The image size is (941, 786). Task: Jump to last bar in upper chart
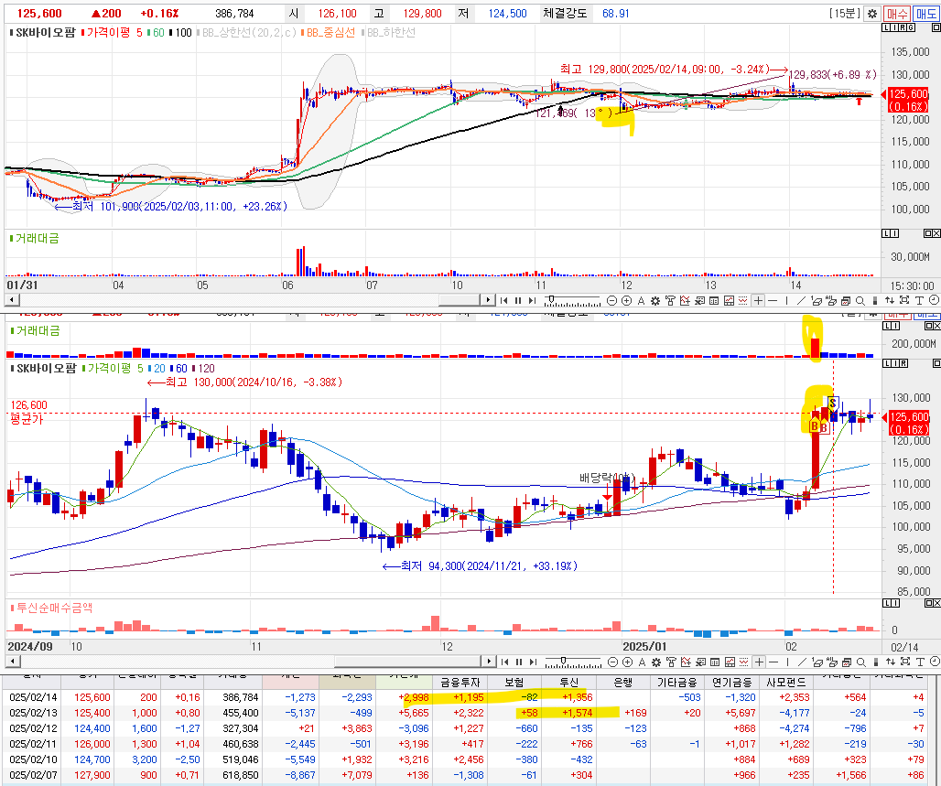pos(533,301)
